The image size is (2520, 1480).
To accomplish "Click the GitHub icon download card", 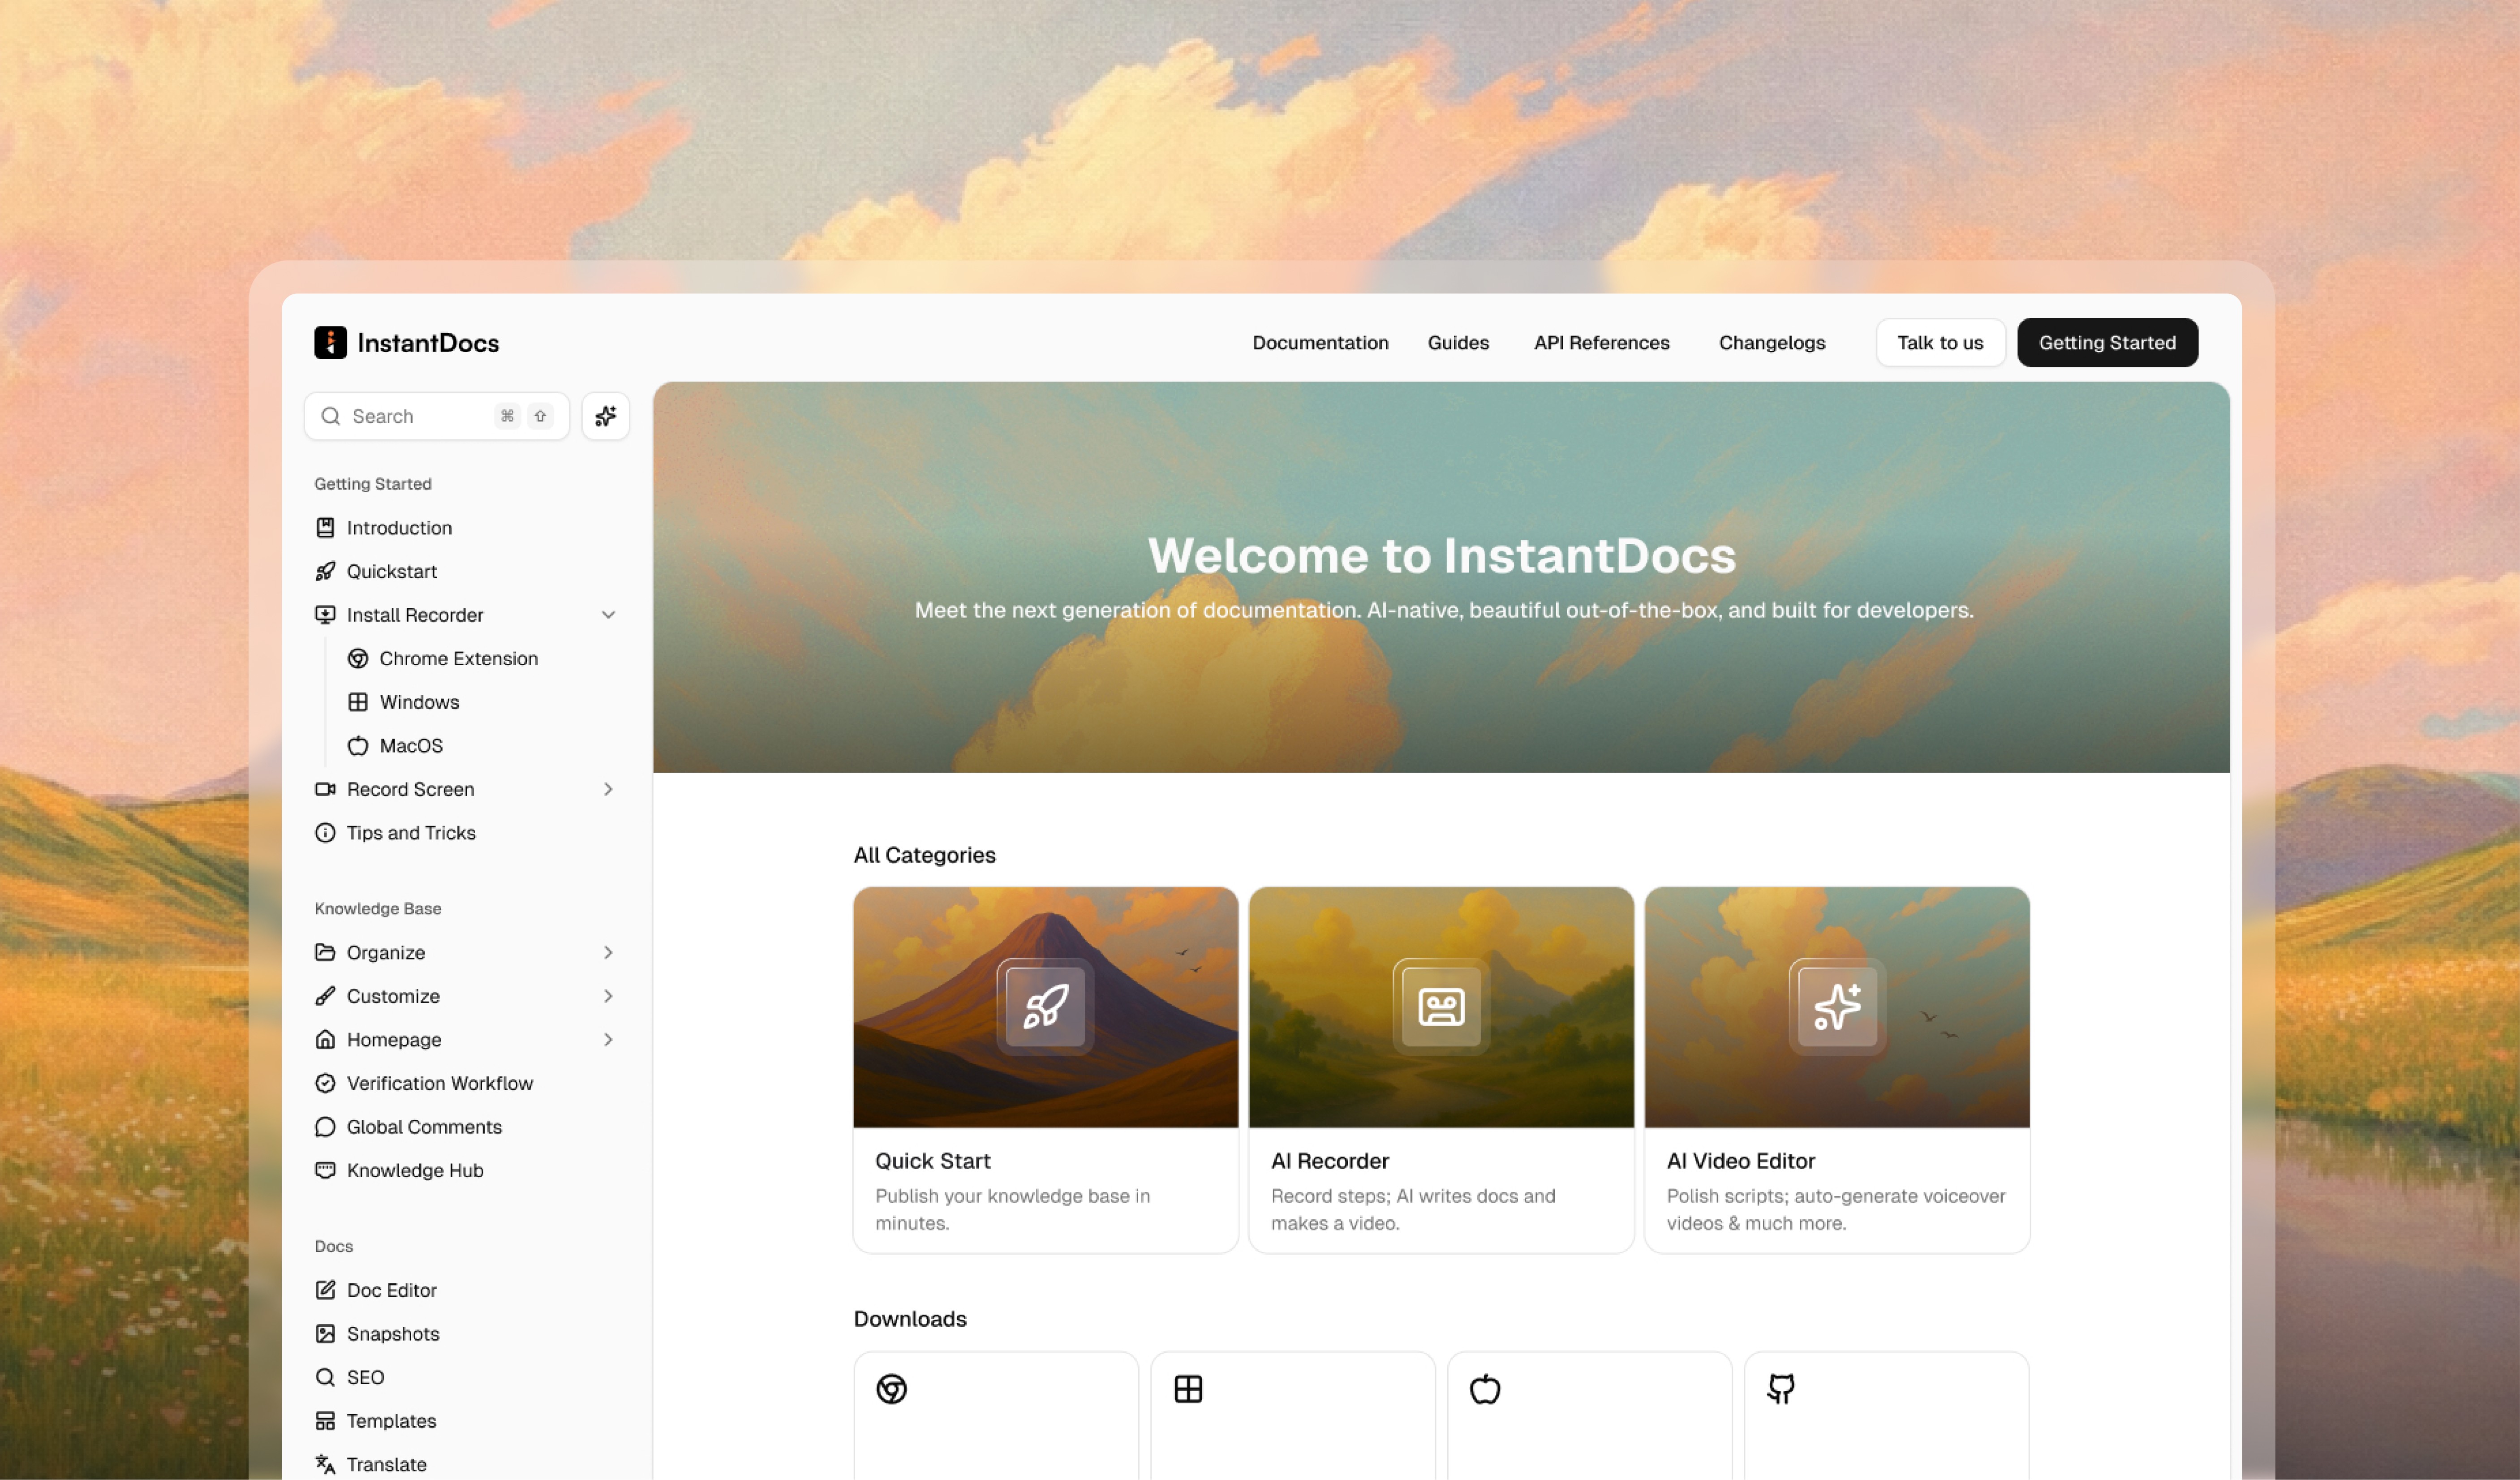I will (1781, 1389).
